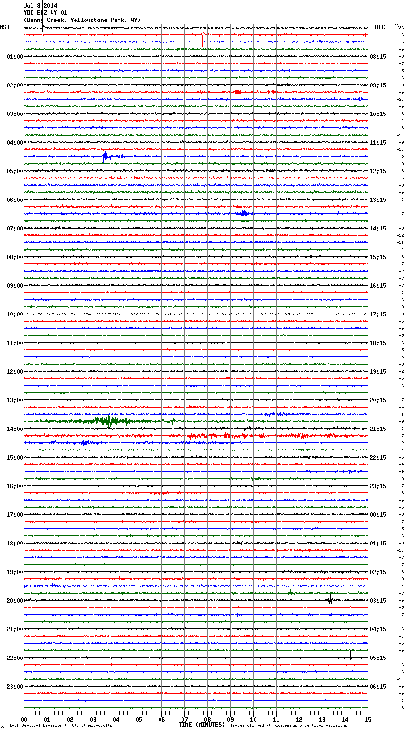406x732 pixels.
Task: Click the '(Denny Creek, Yellowstone Park, WY)' location text
Action: [82, 20]
